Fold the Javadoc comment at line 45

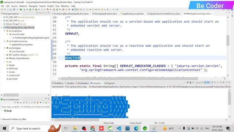tap(57, 42)
